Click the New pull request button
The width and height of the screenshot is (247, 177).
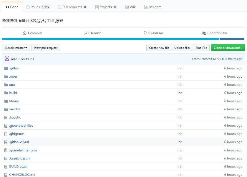(46, 48)
